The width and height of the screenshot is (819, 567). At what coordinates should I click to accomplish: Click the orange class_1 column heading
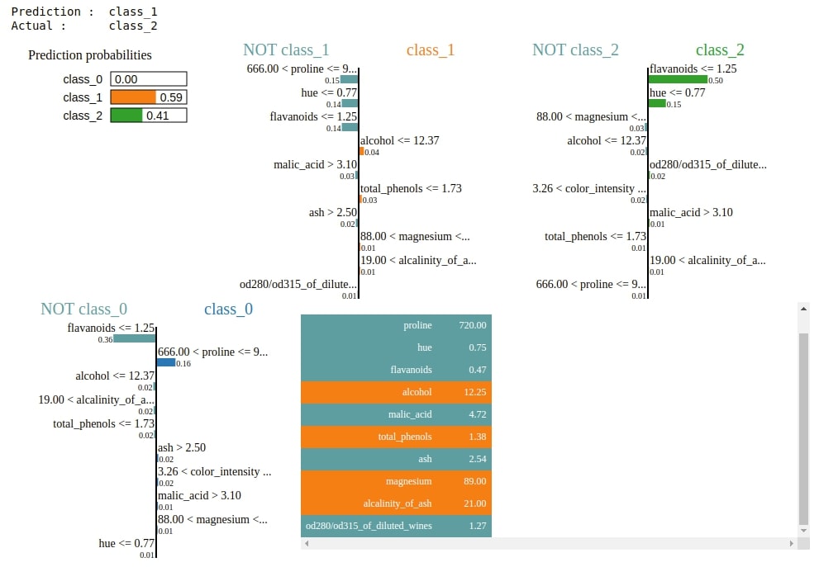tap(430, 50)
